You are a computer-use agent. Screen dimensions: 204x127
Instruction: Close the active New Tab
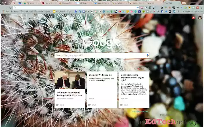point(179,3)
